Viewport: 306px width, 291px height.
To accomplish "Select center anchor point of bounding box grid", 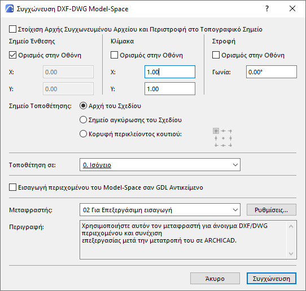I will (223, 138).
